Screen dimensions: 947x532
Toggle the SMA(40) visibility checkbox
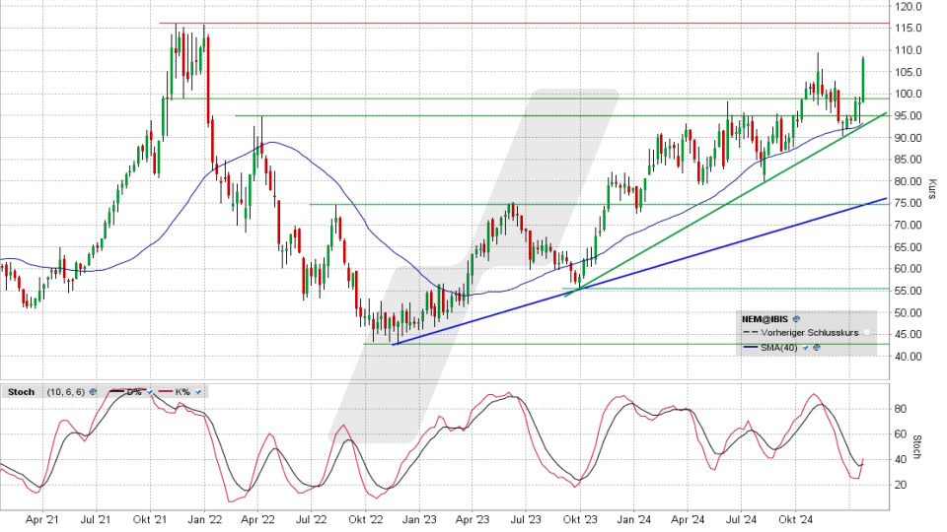point(806,348)
